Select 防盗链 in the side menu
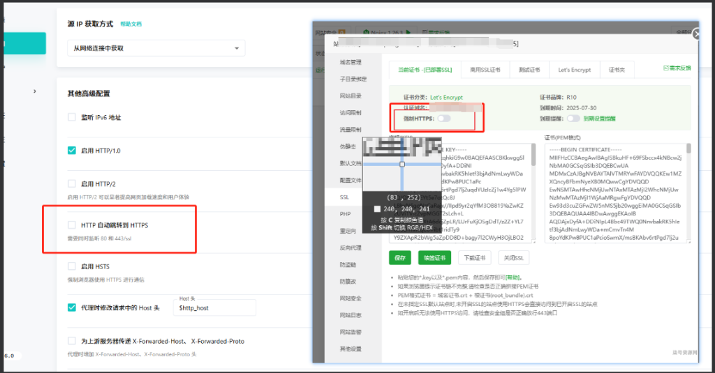715x373 pixels. pos(348,265)
